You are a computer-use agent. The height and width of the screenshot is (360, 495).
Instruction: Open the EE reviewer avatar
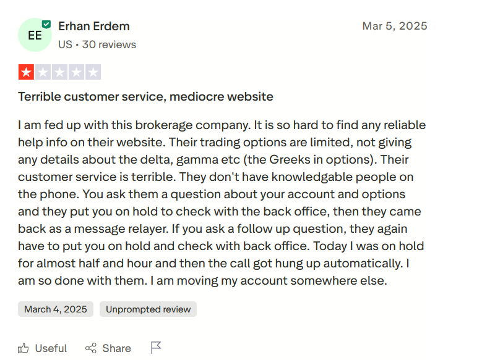[35, 35]
